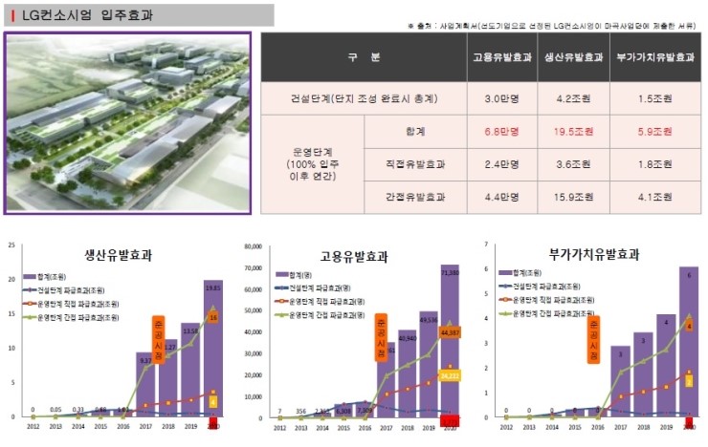Click the red '19.5조원' total value
Screen dimensions: 708x447
573,132
